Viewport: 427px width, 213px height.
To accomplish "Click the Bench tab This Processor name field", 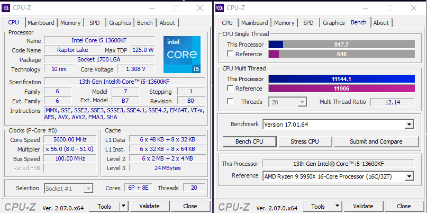I will point(339,164).
